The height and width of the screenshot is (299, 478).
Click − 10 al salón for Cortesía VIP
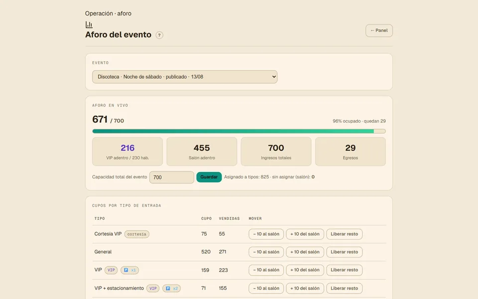(266, 234)
